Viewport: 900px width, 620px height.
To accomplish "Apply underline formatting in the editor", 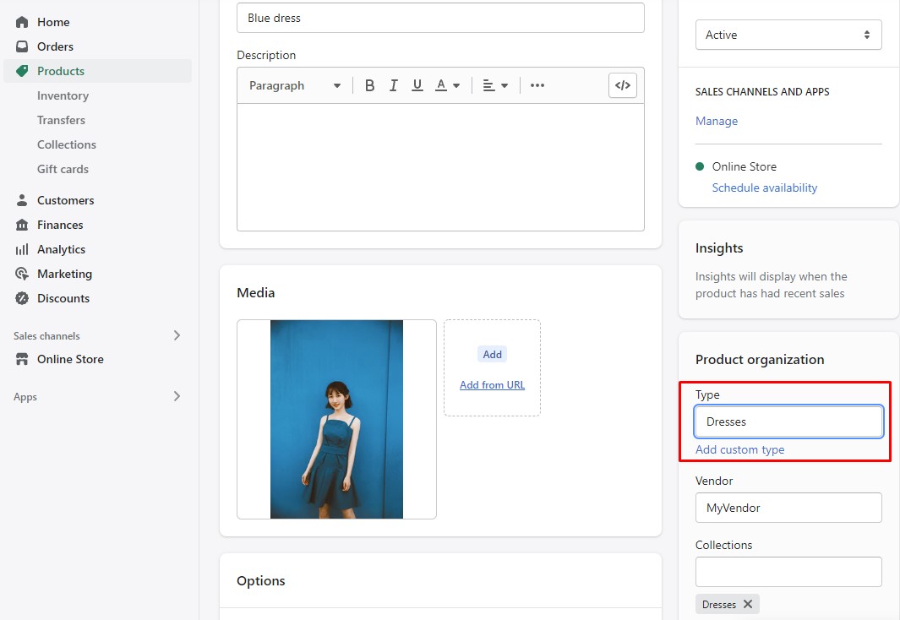I will pyautogui.click(x=417, y=84).
